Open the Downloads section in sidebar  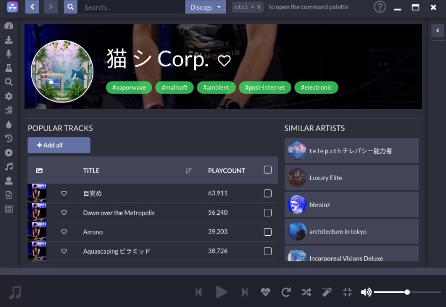tap(9, 40)
